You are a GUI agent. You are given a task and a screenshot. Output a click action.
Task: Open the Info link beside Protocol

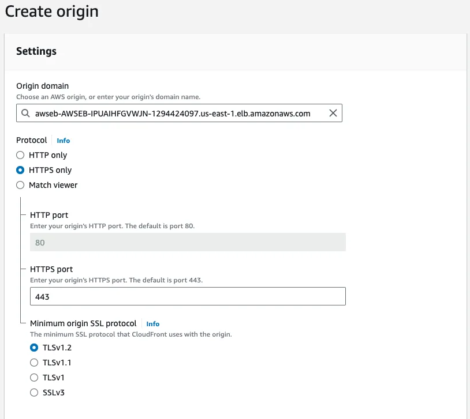point(64,141)
